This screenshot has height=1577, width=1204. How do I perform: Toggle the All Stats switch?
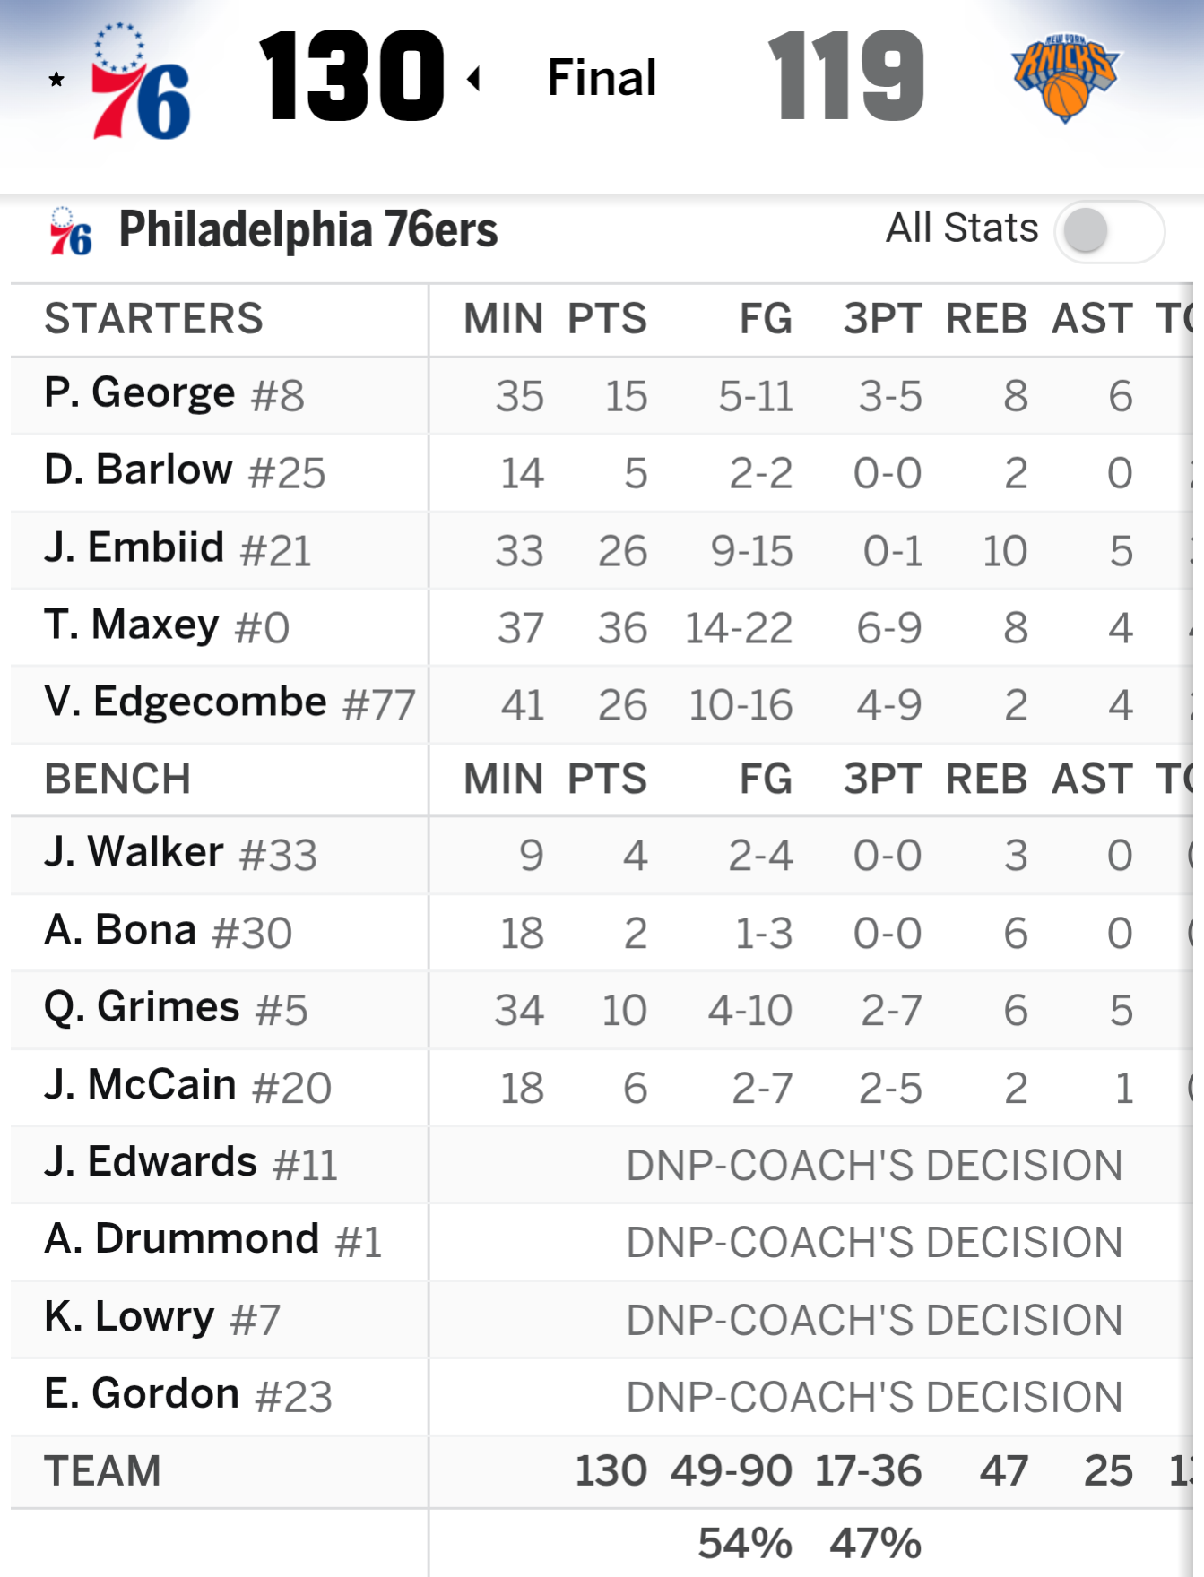tap(1109, 231)
